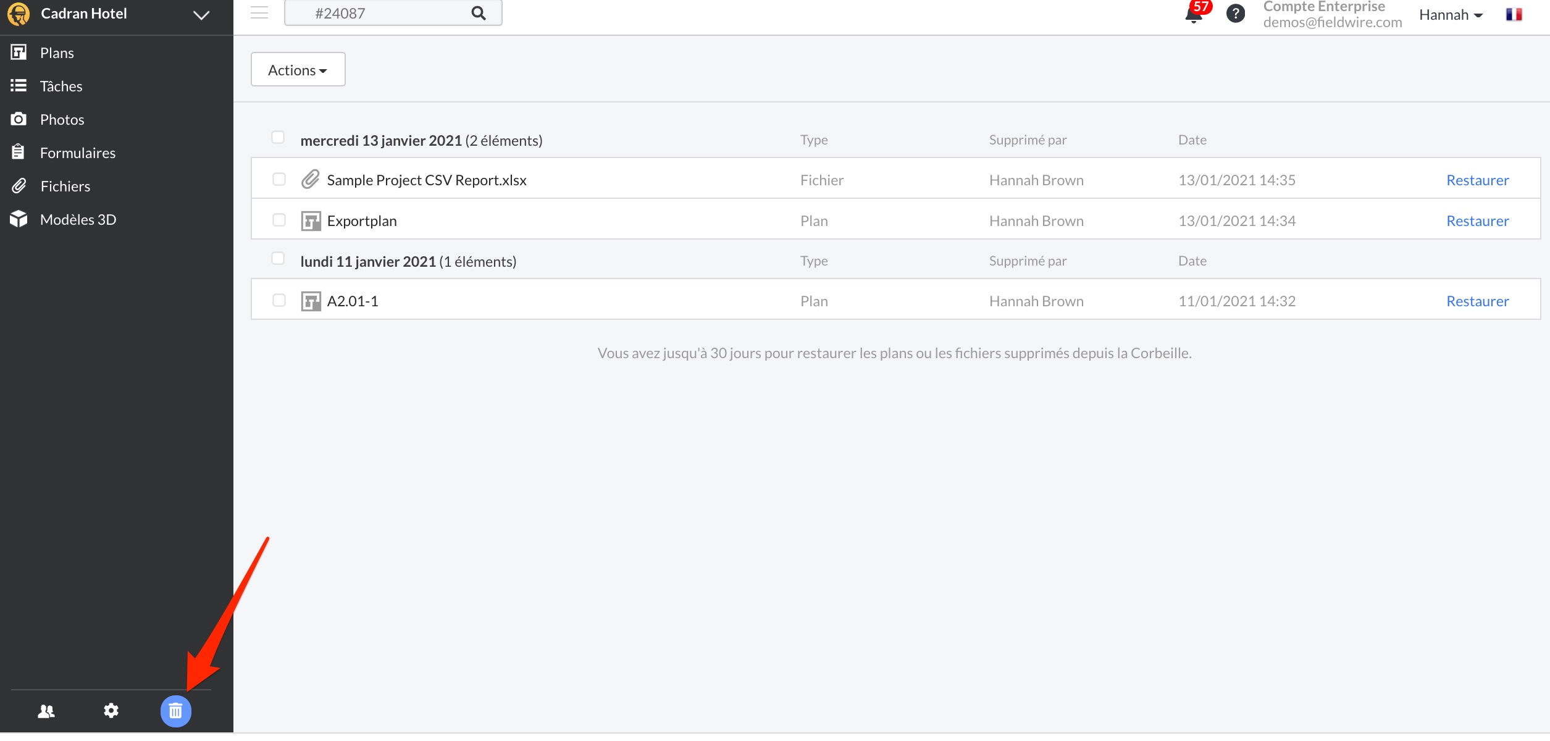Image resolution: width=1550 pixels, height=741 pixels.
Task: Go to Tâches section
Action: [61, 86]
